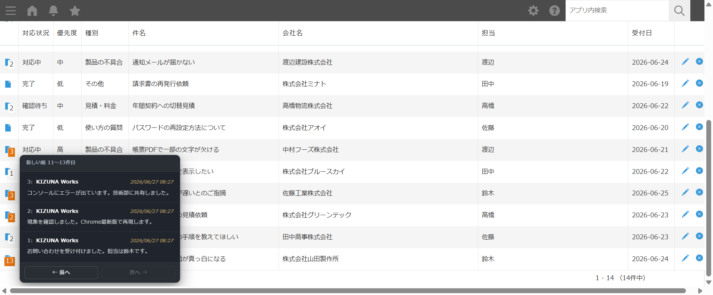Open the hamburger menu
The width and height of the screenshot is (713, 295).
click(11, 10)
